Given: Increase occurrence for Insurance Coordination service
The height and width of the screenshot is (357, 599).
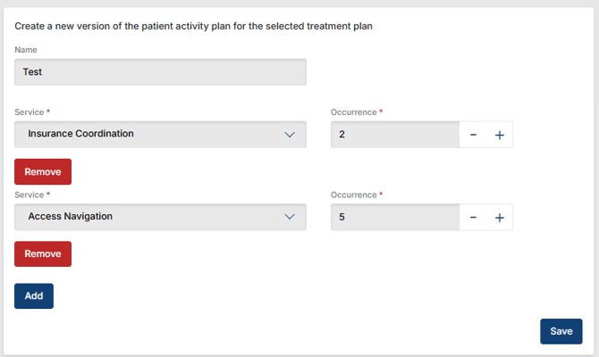Looking at the screenshot, I should [x=499, y=135].
